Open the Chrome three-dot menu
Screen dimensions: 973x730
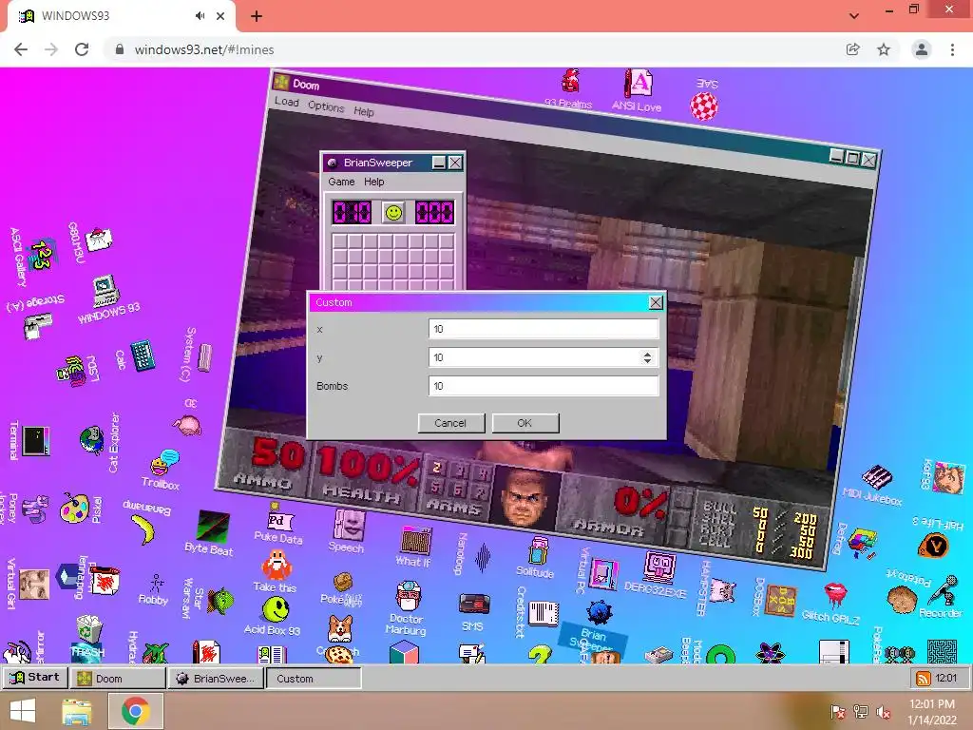(952, 49)
